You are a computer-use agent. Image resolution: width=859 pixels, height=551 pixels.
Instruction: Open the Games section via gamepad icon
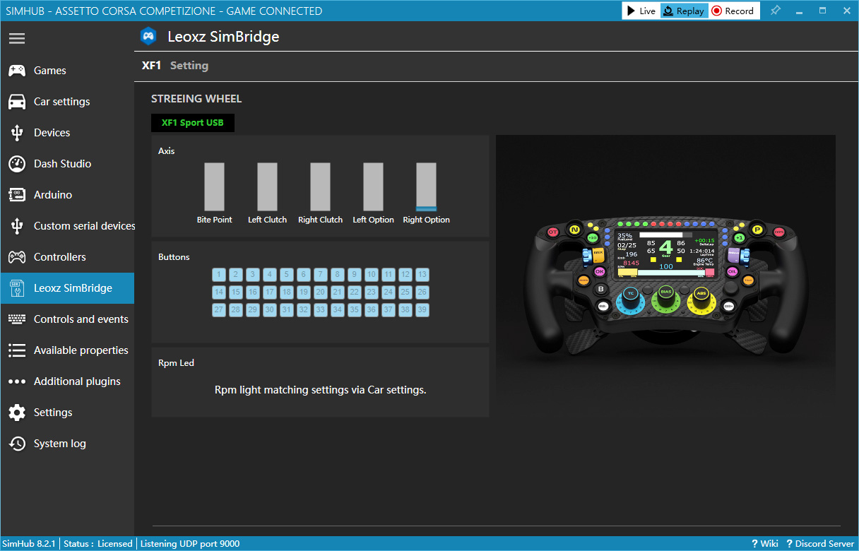pyautogui.click(x=17, y=71)
